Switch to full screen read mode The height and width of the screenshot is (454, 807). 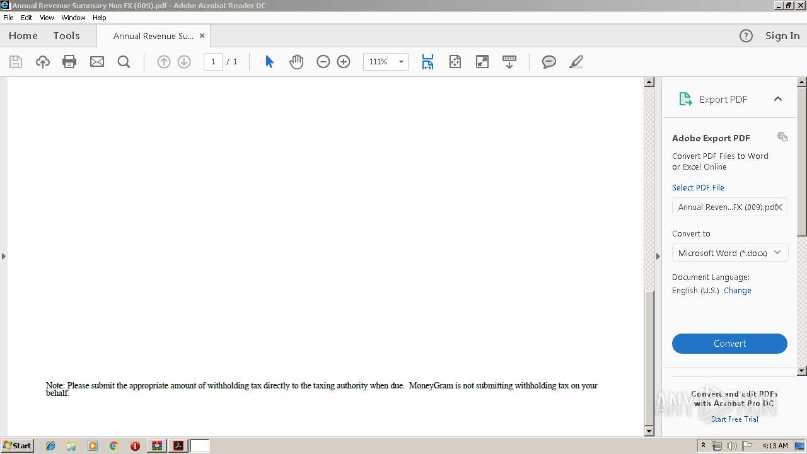tap(482, 62)
